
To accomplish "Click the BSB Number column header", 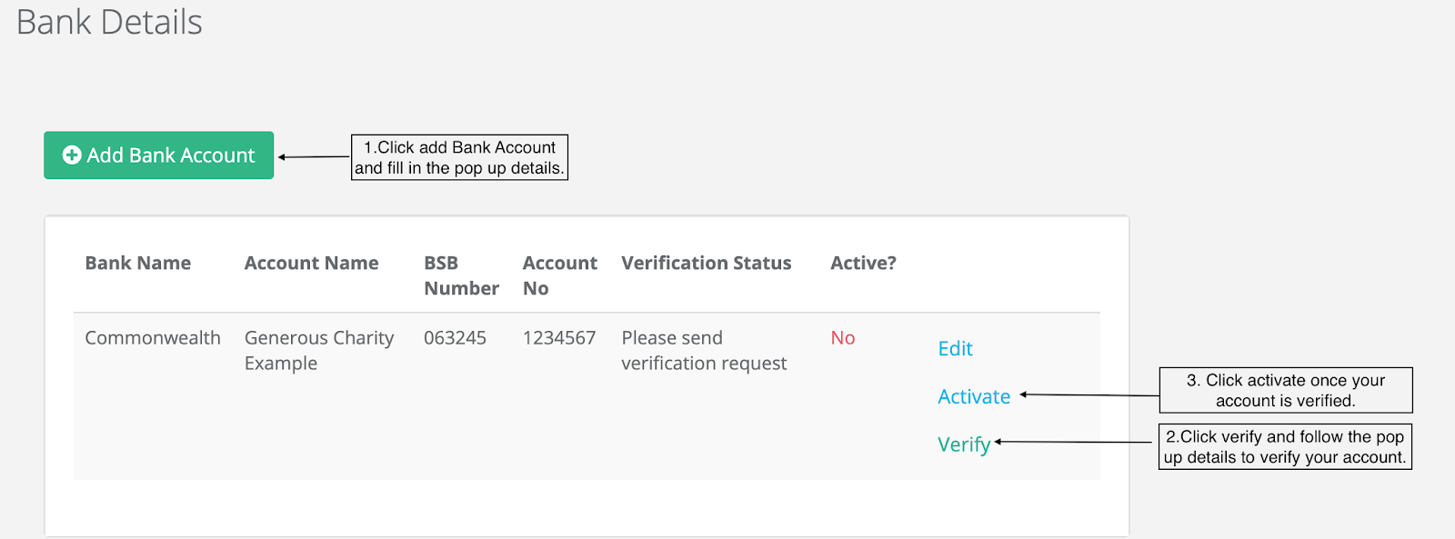I will pos(461,275).
